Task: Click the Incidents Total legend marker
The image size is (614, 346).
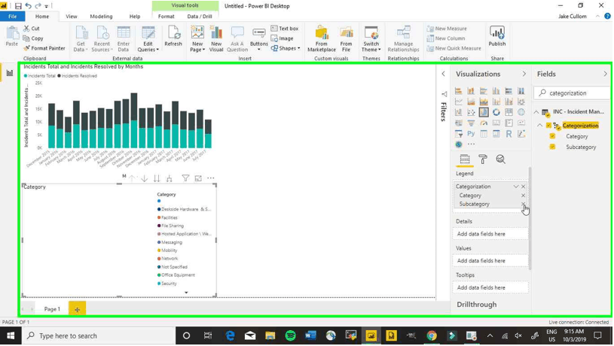Action: [26, 76]
